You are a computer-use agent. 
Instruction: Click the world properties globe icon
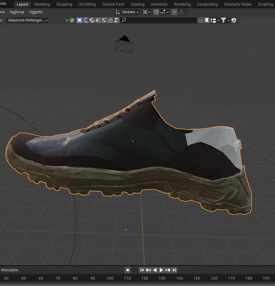tap(104, 20)
